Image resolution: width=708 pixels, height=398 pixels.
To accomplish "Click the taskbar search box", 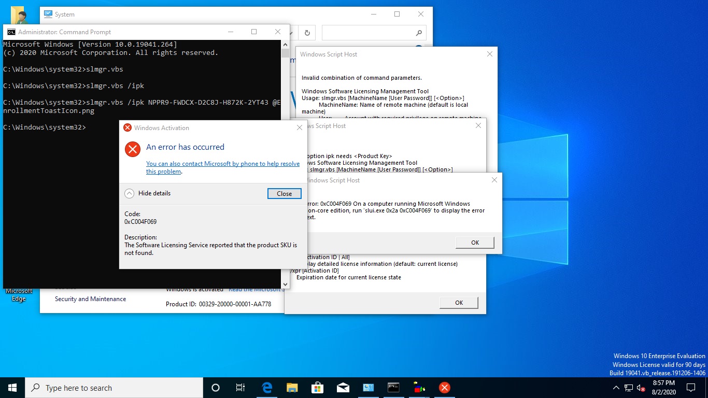I will click(x=114, y=388).
